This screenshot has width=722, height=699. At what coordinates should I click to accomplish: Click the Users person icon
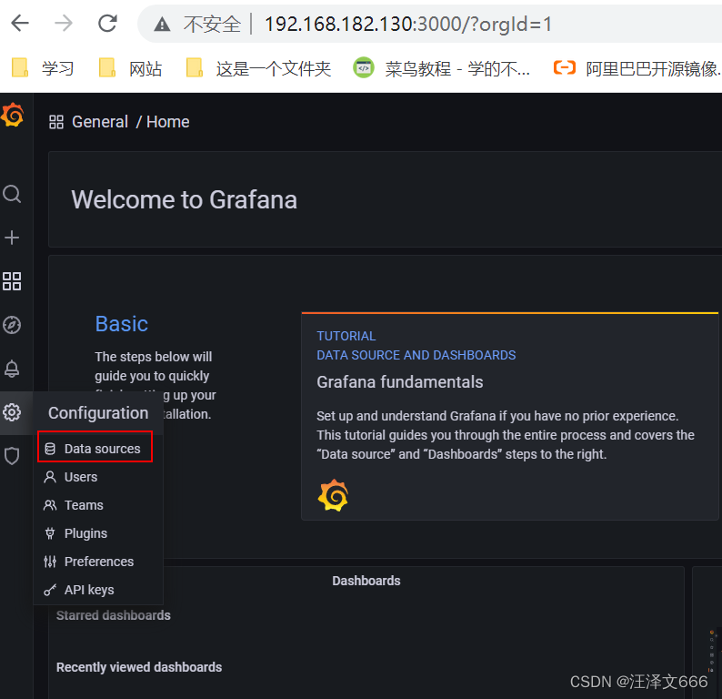tap(50, 477)
